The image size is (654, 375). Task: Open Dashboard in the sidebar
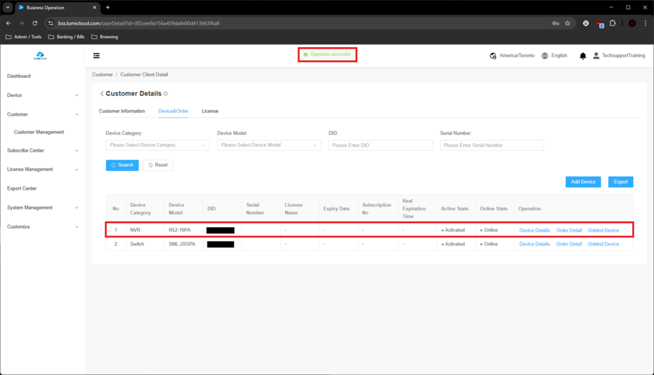click(19, 76)
